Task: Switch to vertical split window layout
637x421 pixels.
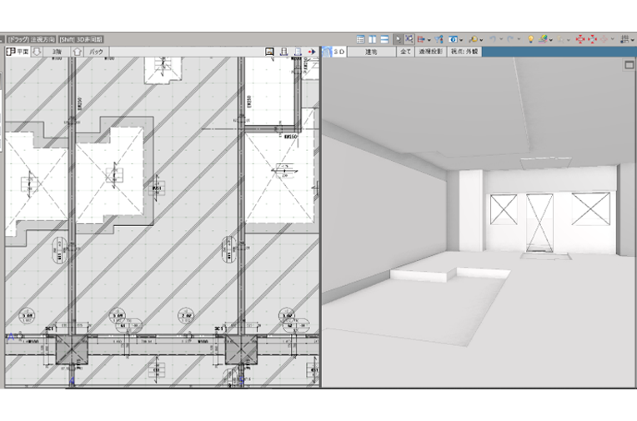Action: [372, 39]
